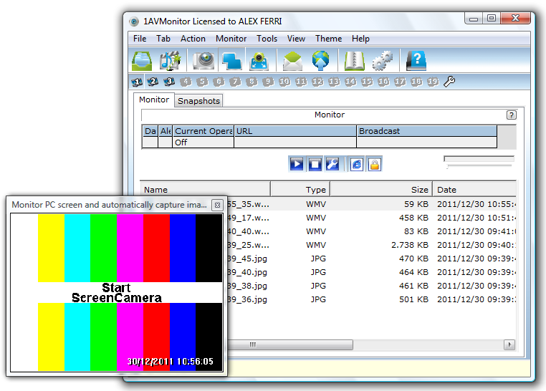Click the Internet Explorer browser icon
This screenshot has height=391, width=546.
coord(357,165)
